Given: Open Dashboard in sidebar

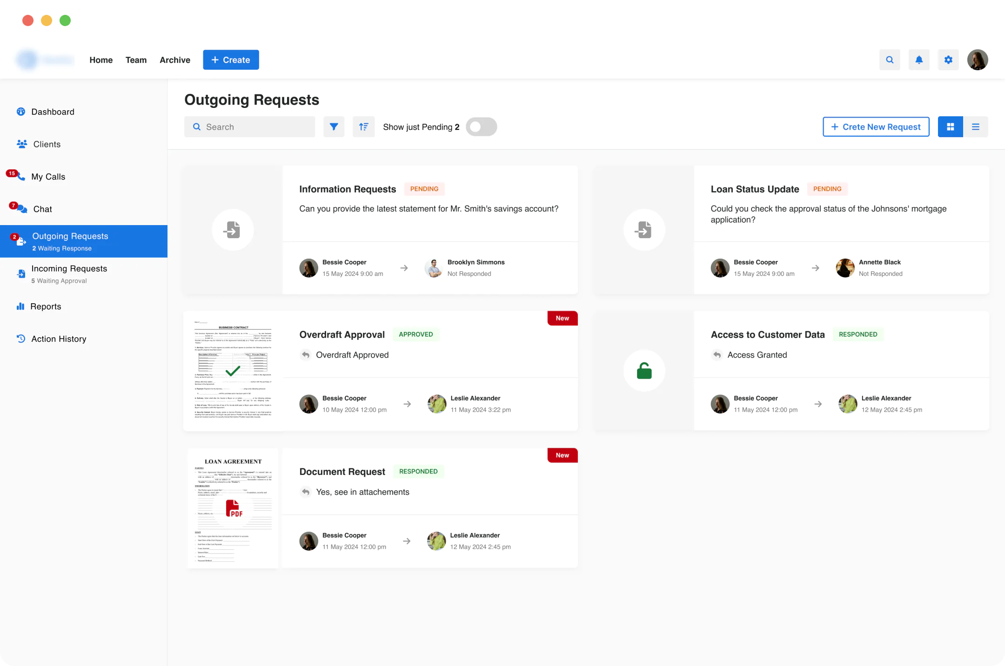Looking at the screenshot, I should click(x=53, y=112).
